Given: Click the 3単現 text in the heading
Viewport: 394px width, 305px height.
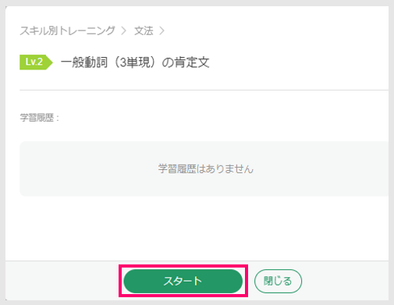Looking at the screenshot, I should tap(135, 62).
